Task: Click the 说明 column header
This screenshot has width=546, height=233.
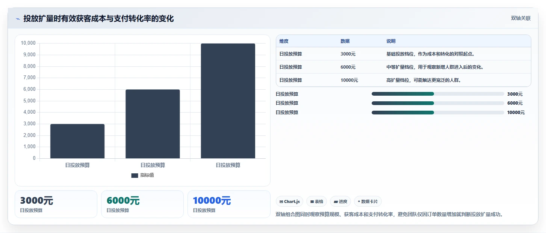Action: coord(391,41)
